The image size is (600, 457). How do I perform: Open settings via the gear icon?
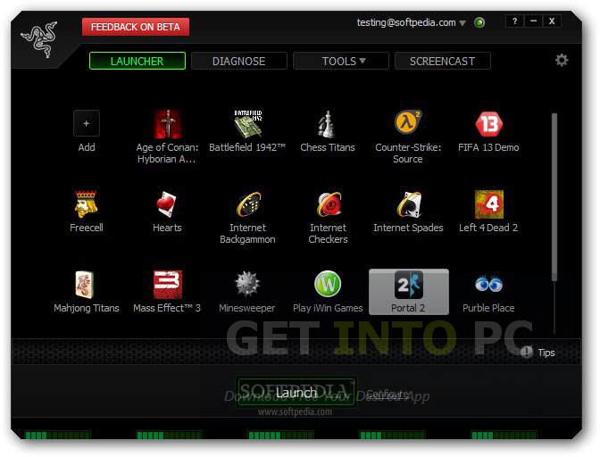(x=562, y=60)
